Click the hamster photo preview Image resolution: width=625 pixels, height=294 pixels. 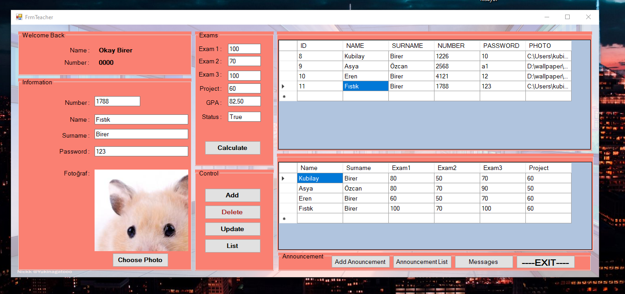141,210
